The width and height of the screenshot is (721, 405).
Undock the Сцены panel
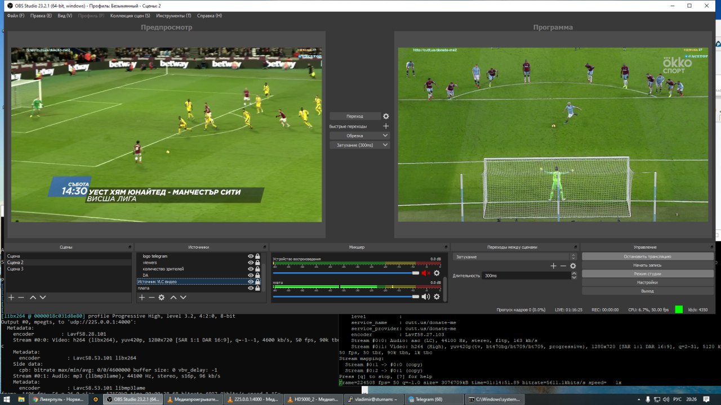(x=131, y=247)
